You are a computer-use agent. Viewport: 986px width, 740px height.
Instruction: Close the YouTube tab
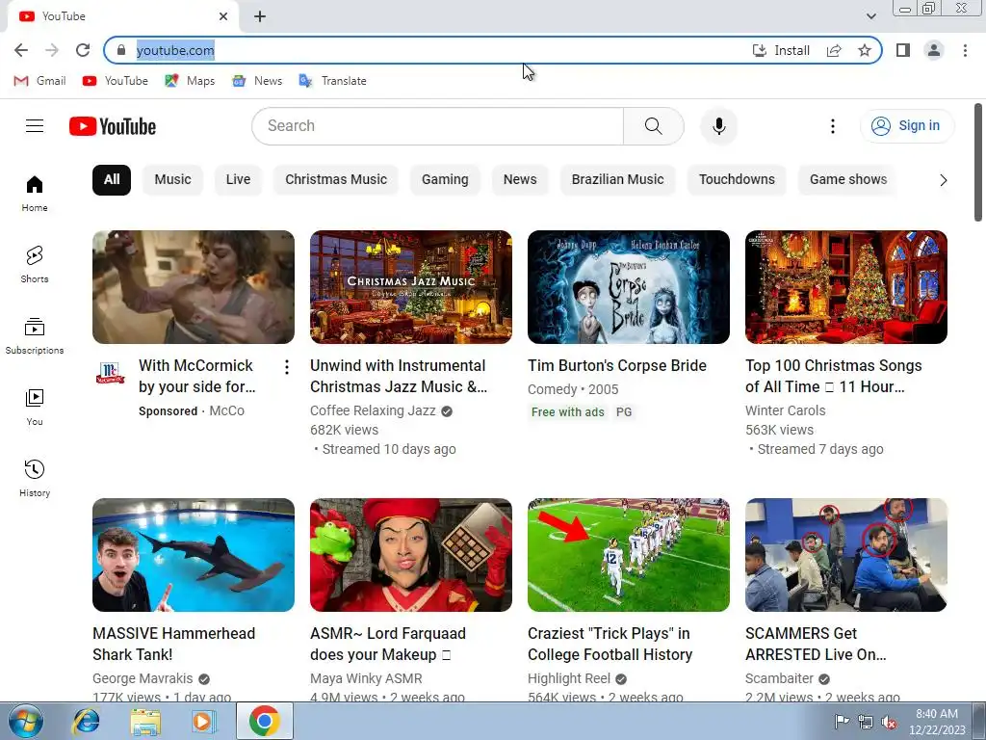(223, 16)
